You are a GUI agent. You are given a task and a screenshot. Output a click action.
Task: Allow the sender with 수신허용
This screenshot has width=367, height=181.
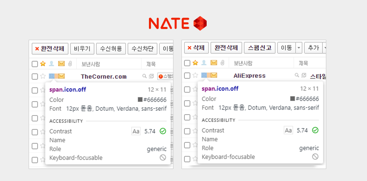click(111, 49)
